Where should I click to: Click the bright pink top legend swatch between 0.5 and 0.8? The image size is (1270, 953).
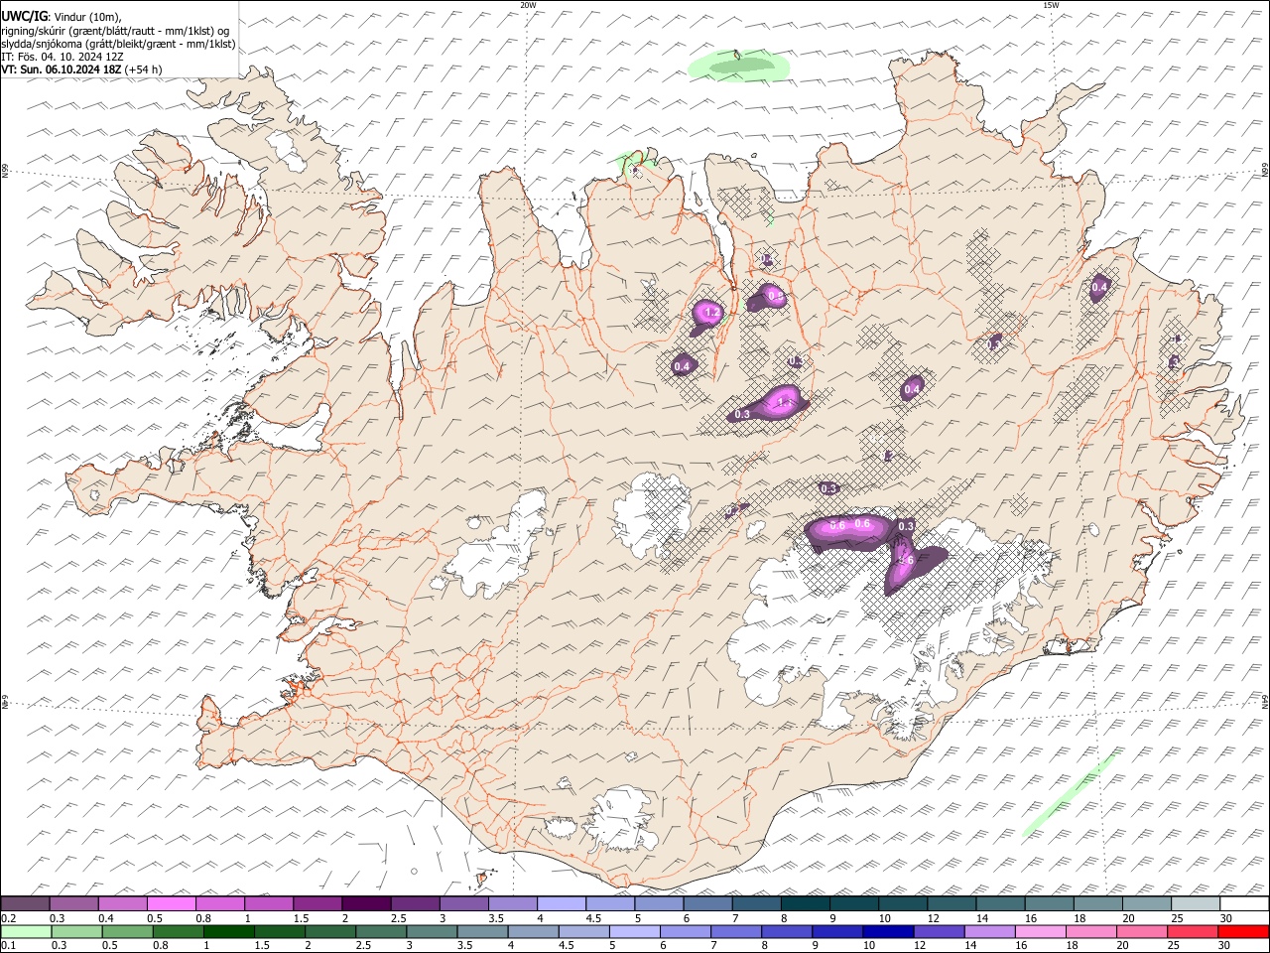point(172,903)
